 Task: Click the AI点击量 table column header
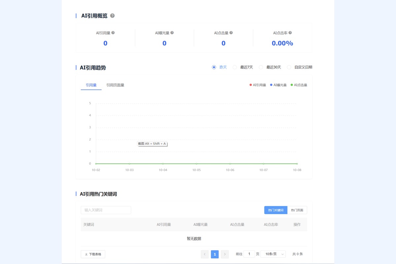237,224
